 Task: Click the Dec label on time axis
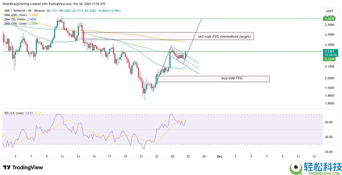[x=219, y=156]
